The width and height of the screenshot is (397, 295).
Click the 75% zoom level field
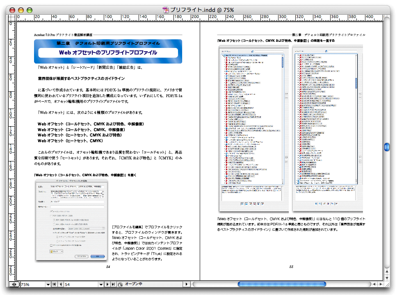coord(33,284)
